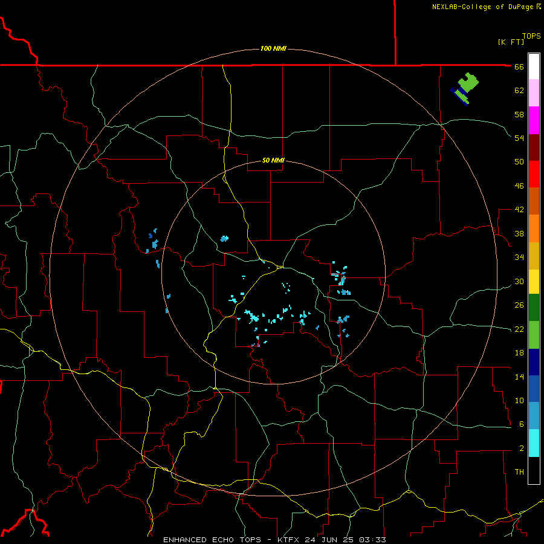Select the 58 legend value
544x544 pixels.
(x=519, y=114)
